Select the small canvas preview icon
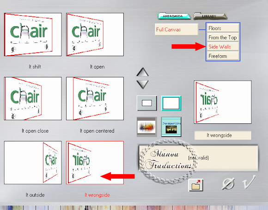Viewport: 268px width, 210px height. click(147, 103)
